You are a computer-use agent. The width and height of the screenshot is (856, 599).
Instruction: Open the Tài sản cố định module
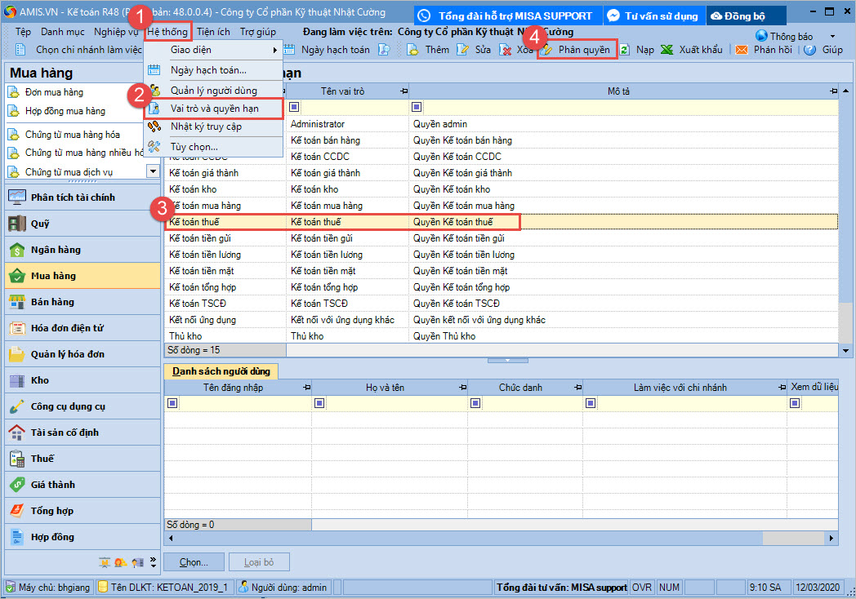[x=65, y=433]
